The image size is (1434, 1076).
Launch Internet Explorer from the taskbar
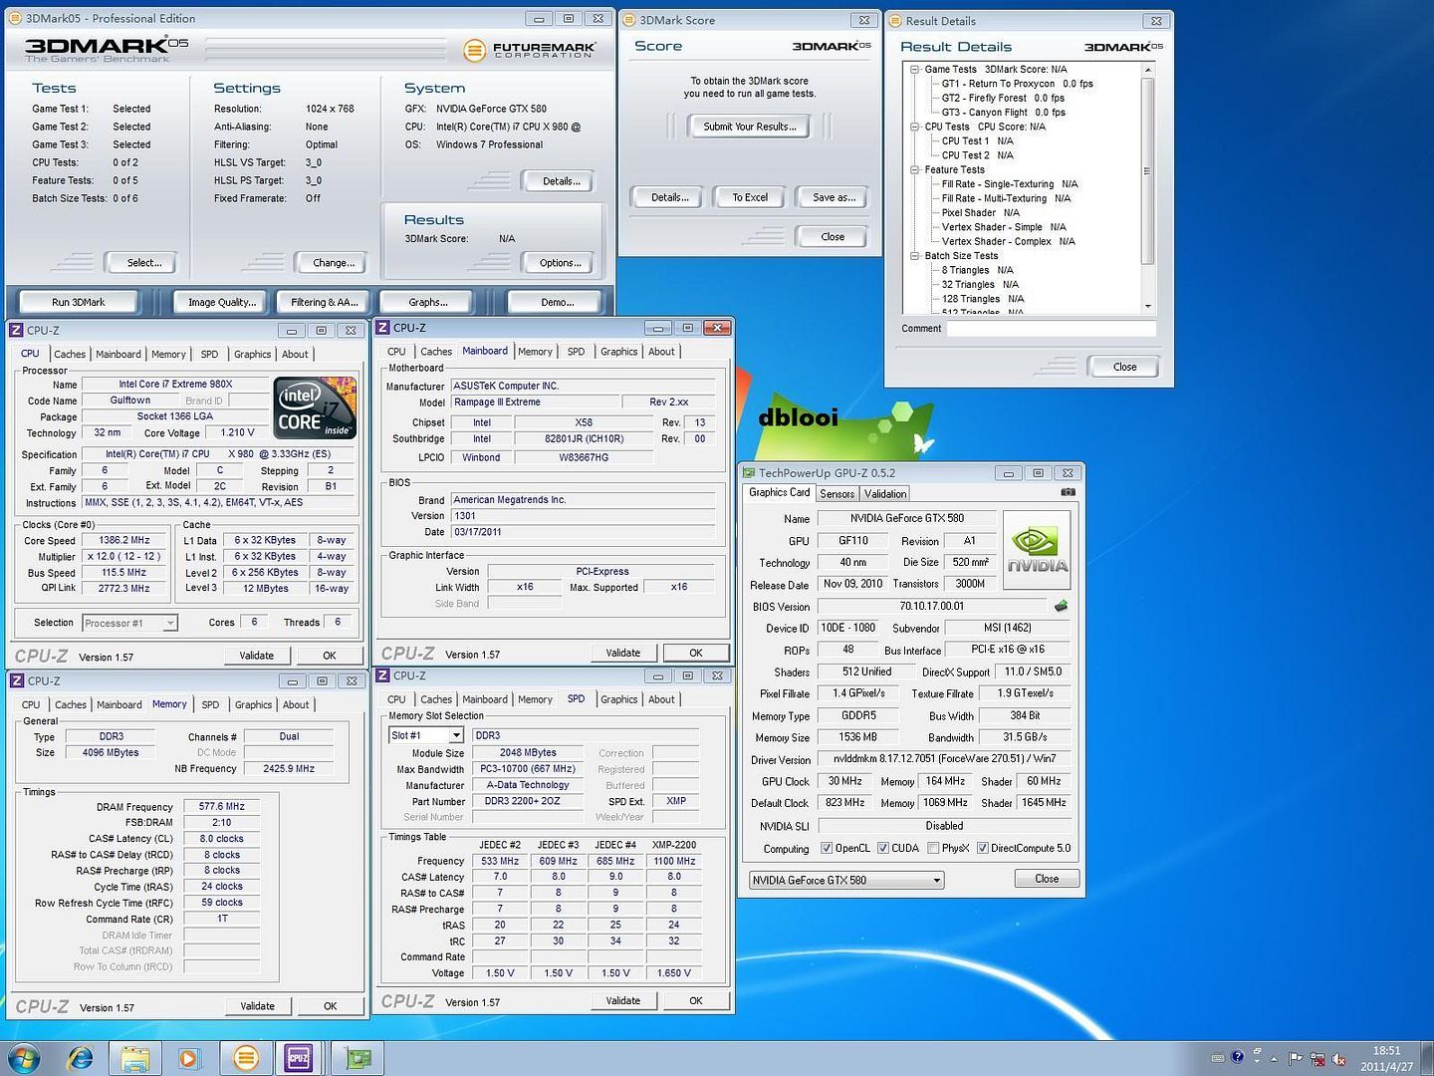(80, 1057)
